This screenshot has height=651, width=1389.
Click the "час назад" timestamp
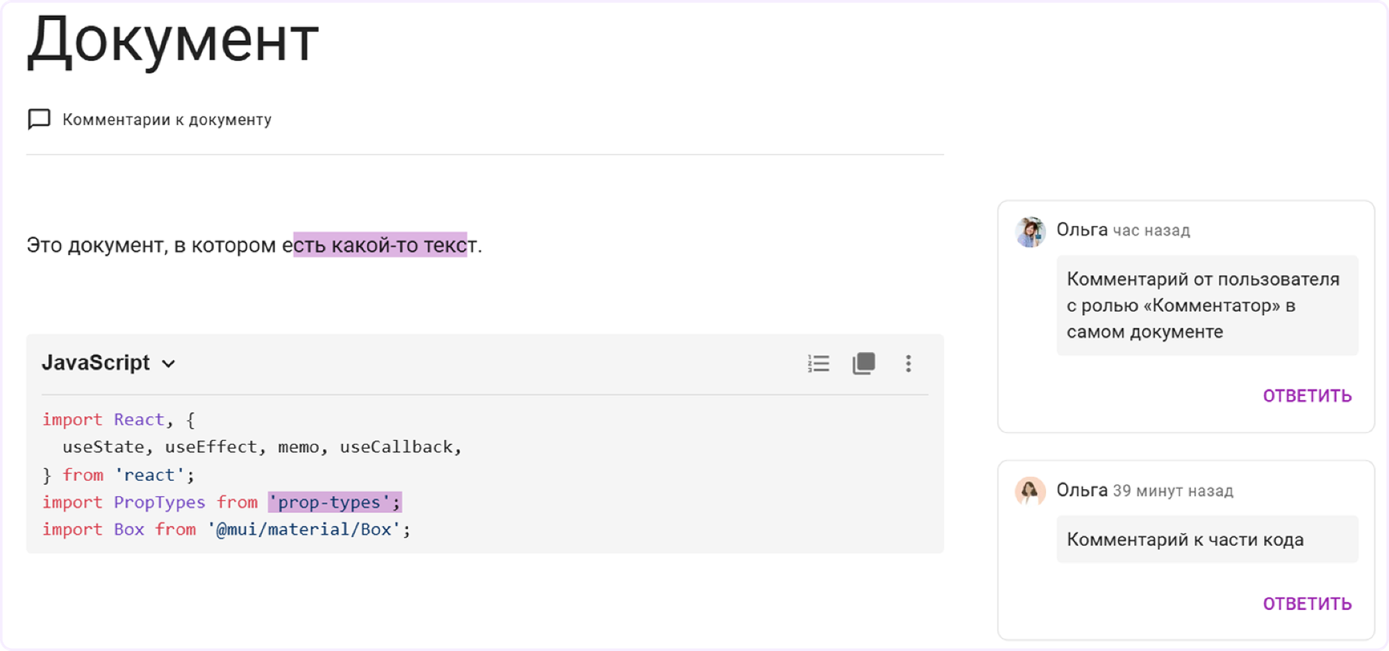1151,231
